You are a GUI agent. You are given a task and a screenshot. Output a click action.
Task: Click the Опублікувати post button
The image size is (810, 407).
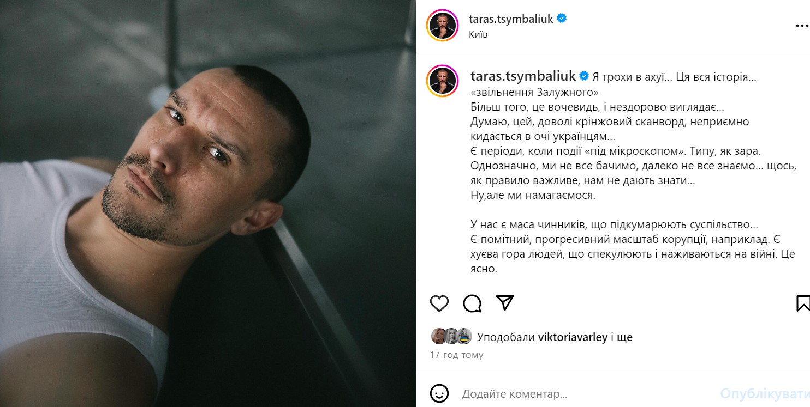[x=764, y=393]
